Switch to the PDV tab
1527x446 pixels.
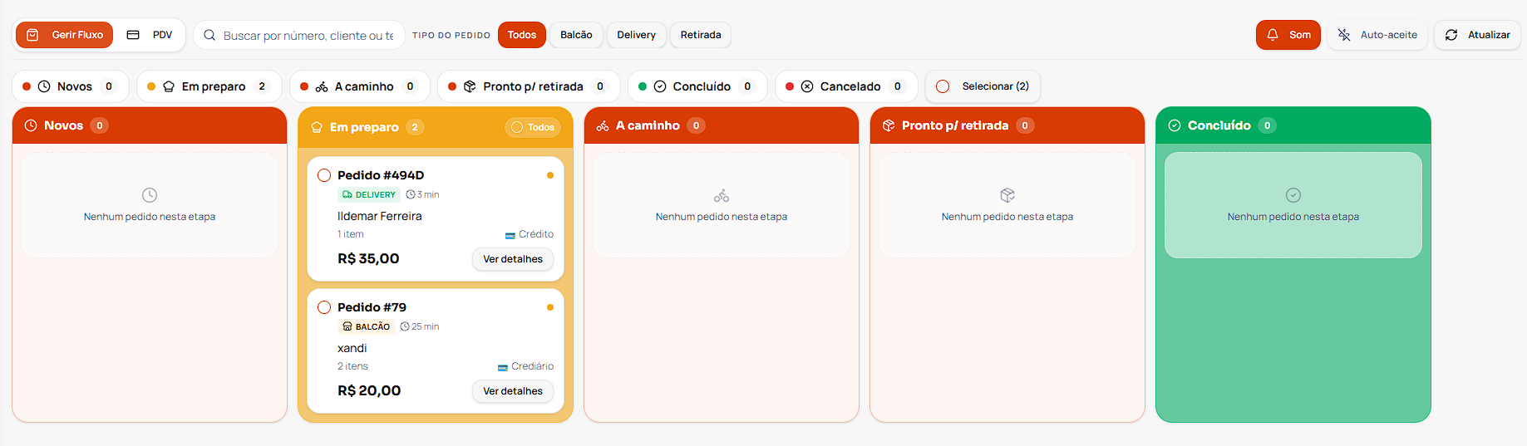click(150, 35)
